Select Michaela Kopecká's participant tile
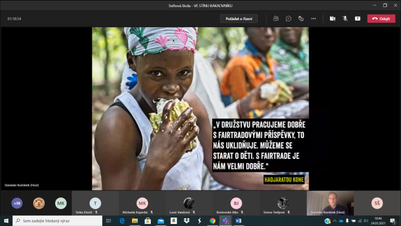401x226 pixels. [142, 203]
